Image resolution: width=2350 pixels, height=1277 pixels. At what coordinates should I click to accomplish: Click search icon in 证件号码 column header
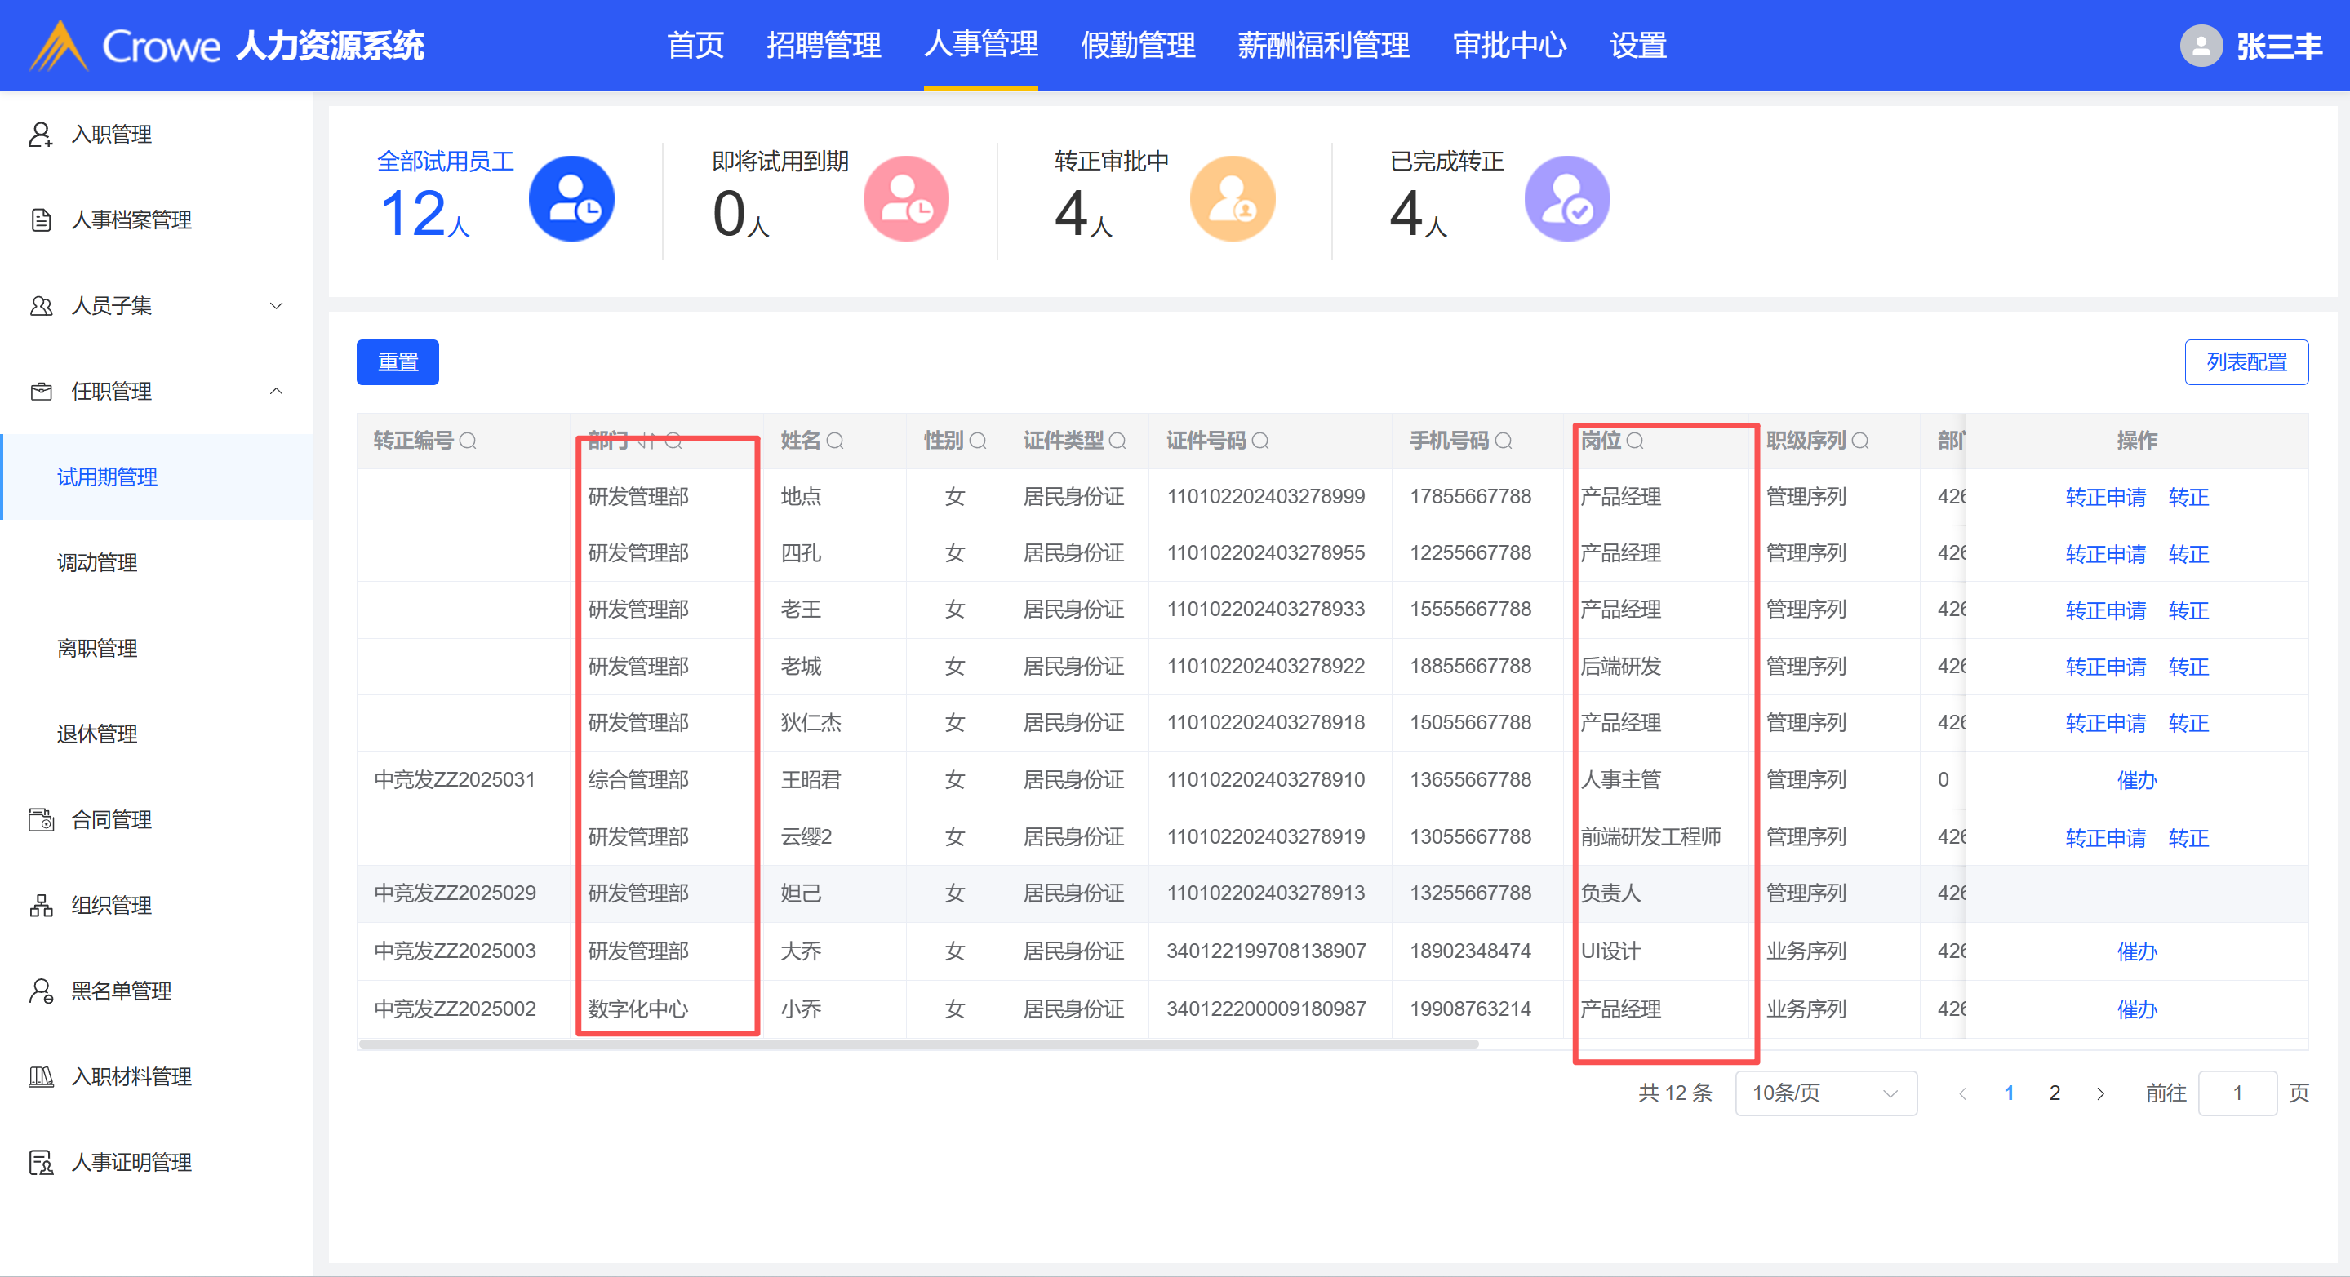[1259, 441]
